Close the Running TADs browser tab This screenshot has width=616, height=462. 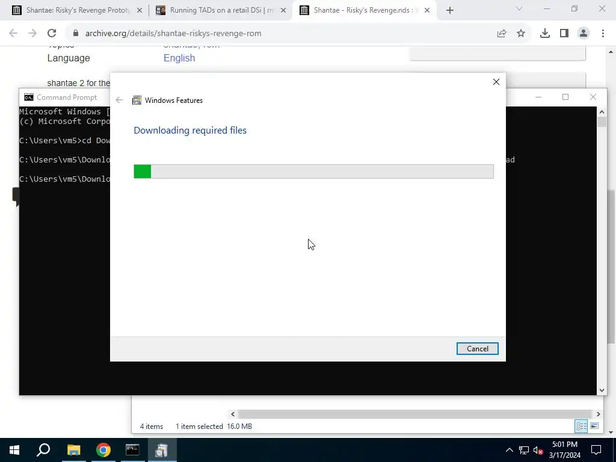pyautogui.click(x=283, y=10)
